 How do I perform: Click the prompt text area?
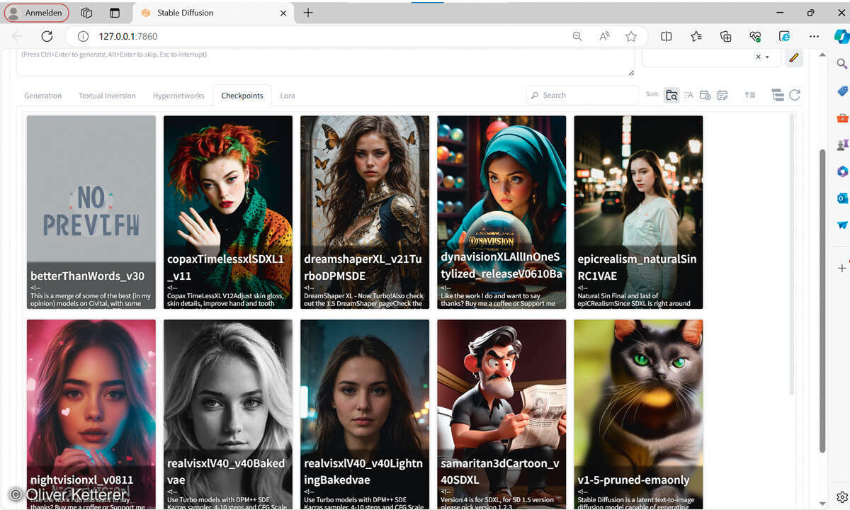[326, 62]
